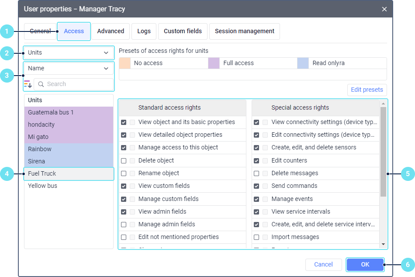This screenshot has width=415, height=277.
Task: Click the Cancel button
Action: point(323,264)
